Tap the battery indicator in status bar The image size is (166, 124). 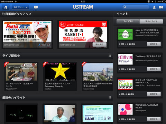tap(164, 1)
